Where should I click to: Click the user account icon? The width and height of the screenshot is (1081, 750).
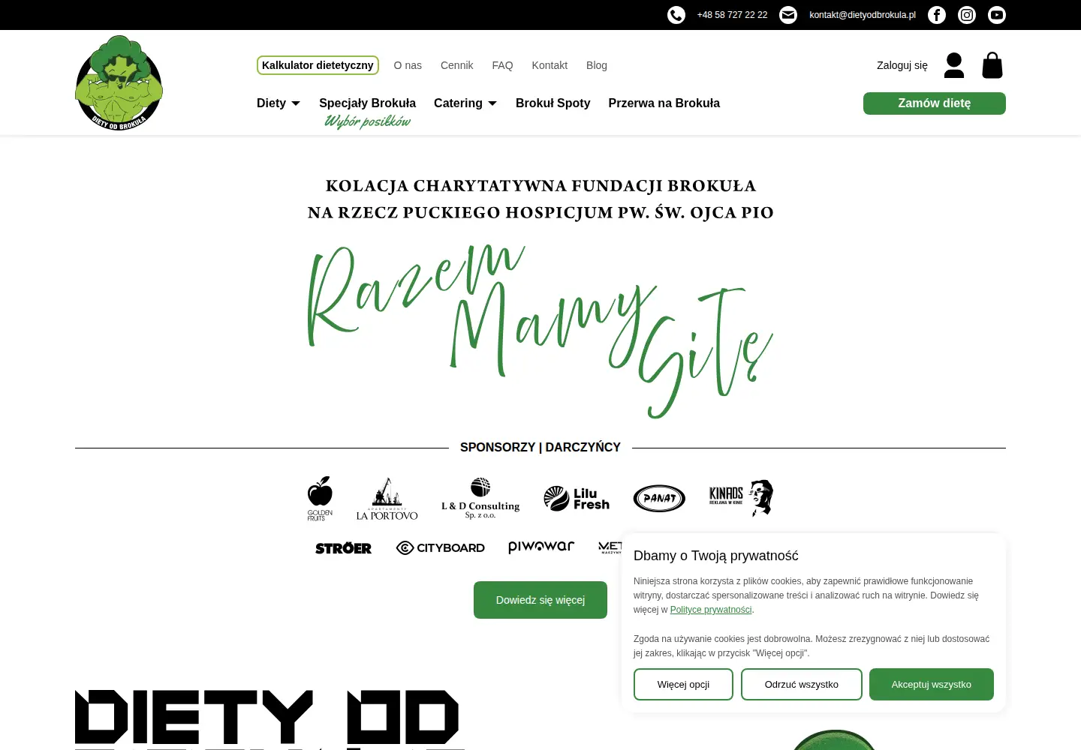(954, 65)
